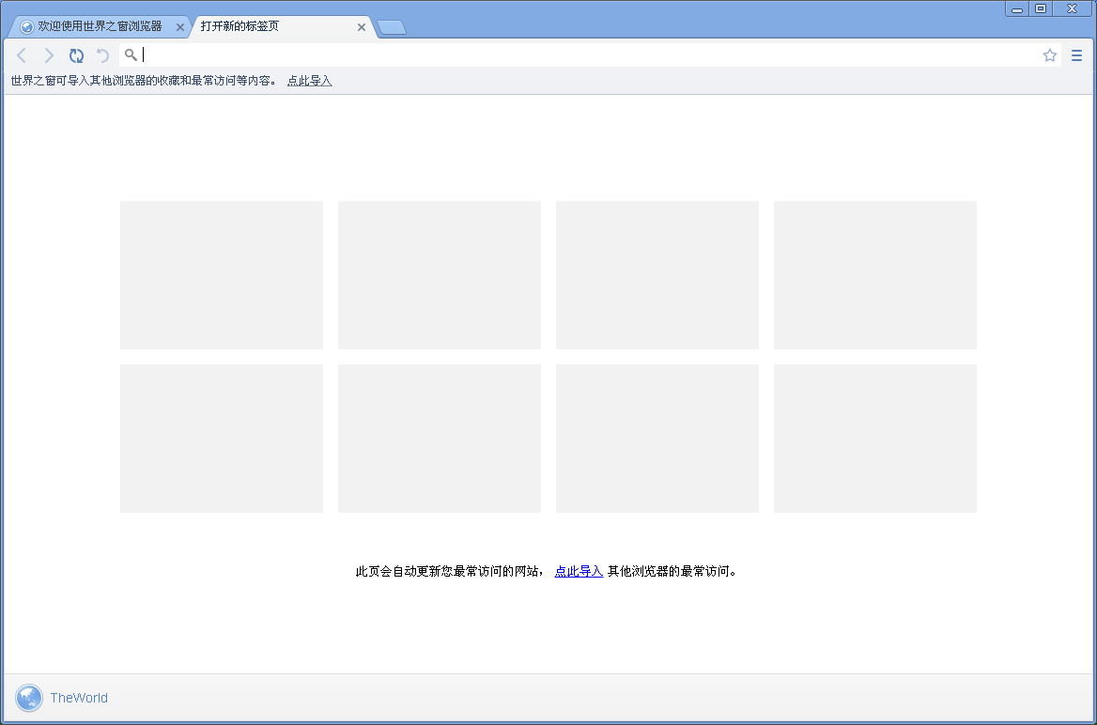Click the forward navigation arrow
Image resolution: width=1097 pixels, height=725 pixels.
click(49, 55)
